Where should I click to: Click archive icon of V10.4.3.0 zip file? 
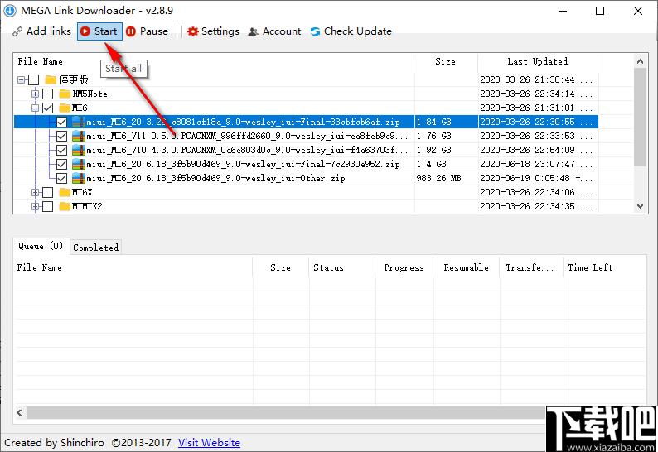tap(79, 150)
